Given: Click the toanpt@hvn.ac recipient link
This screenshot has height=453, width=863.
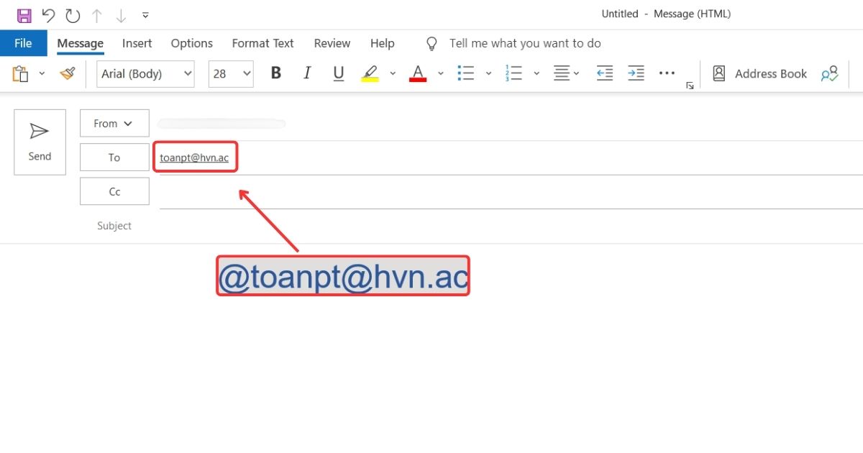Looking at the screenshot, I should click(x=195, y=157).
